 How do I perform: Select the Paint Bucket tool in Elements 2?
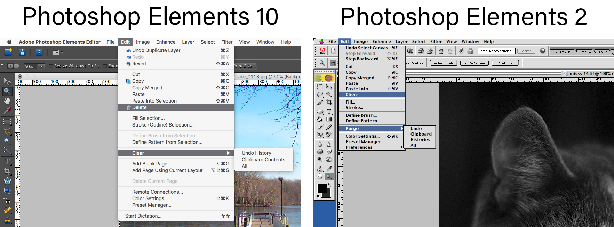click(x=320, y=119)
